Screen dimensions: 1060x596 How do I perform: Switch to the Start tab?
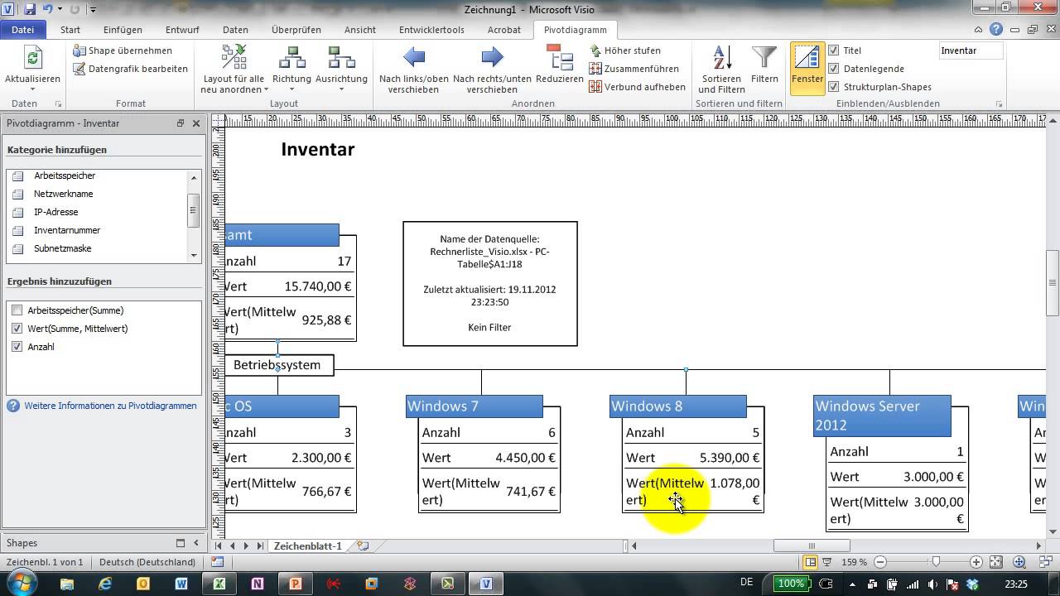click(70, 30)
